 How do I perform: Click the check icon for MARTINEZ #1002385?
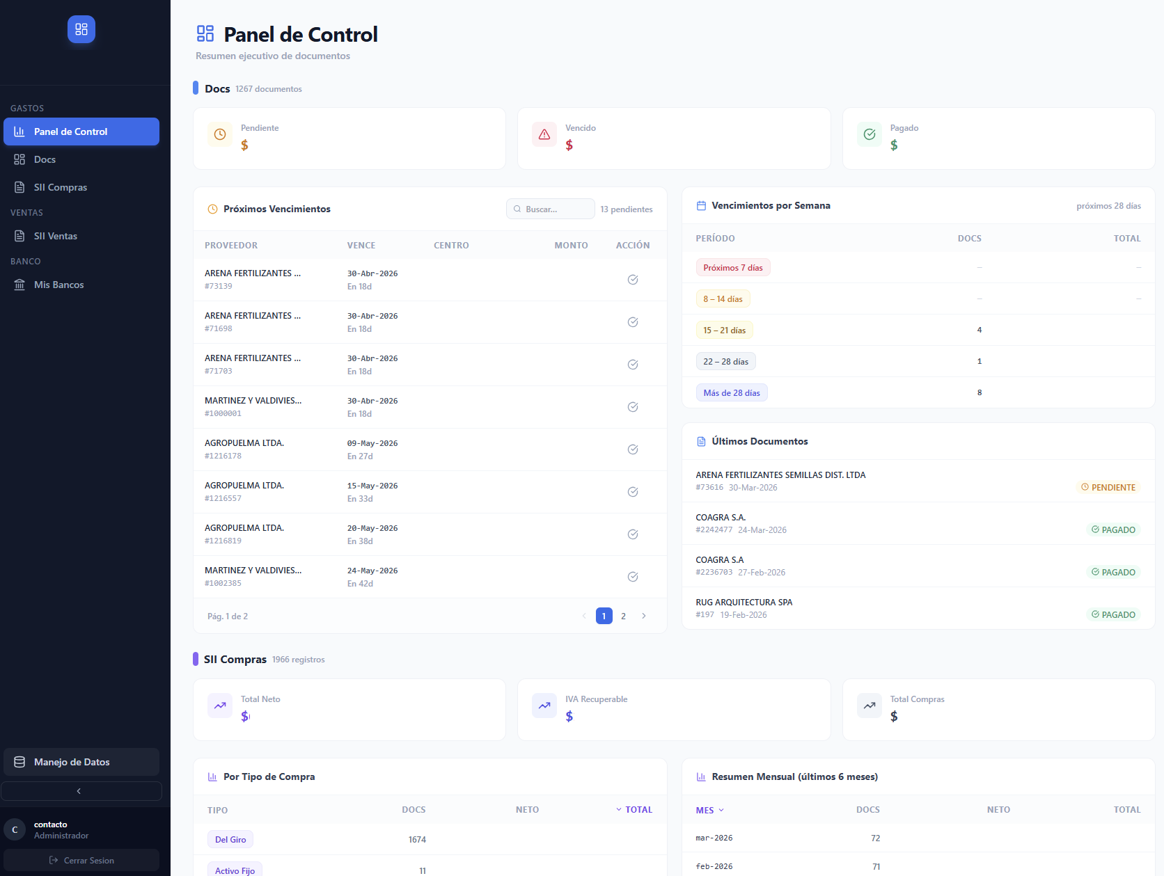[x=633, y=577]
